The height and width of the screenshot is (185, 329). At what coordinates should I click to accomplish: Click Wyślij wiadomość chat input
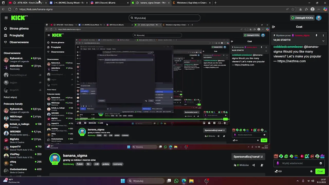click(x=299, y=163)
